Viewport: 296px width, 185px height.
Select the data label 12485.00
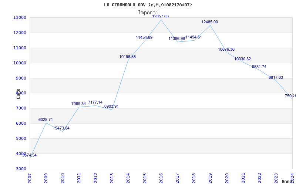(209, 22)
